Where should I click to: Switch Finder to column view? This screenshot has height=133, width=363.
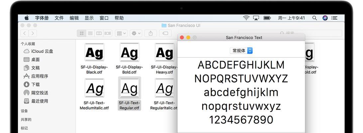coord(99,33)
